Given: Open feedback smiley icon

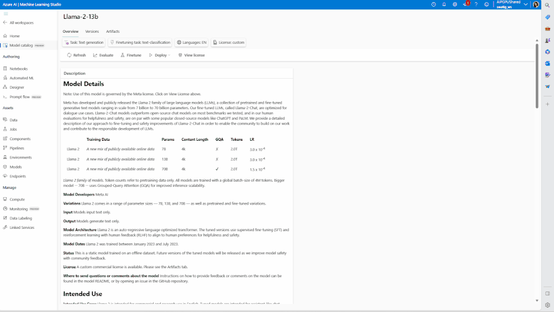Looking at the screenshot, I should (486, 4).
